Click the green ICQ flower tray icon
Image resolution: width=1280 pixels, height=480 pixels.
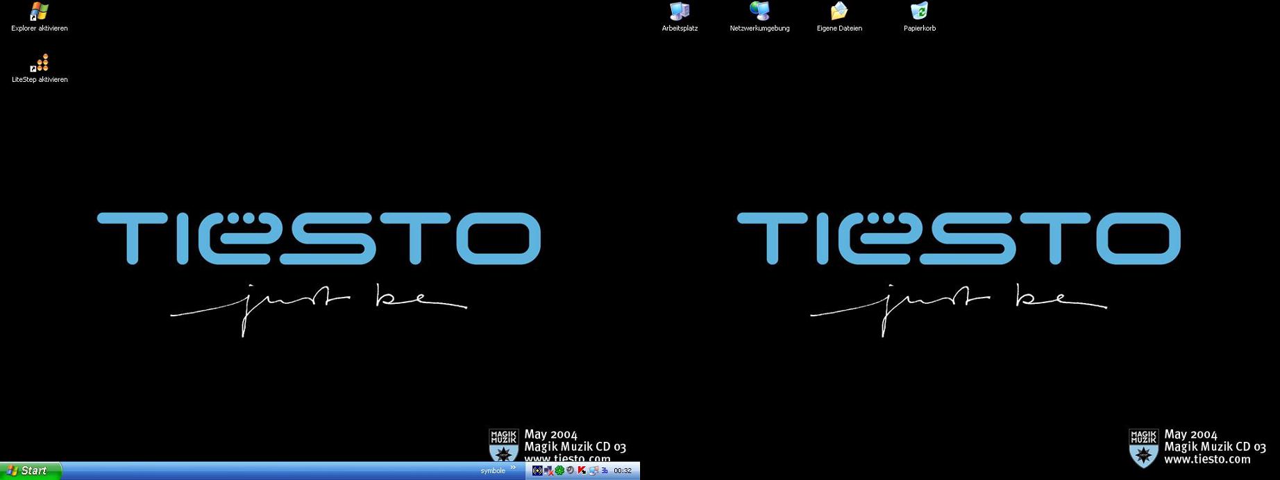(x=559, y=470)
